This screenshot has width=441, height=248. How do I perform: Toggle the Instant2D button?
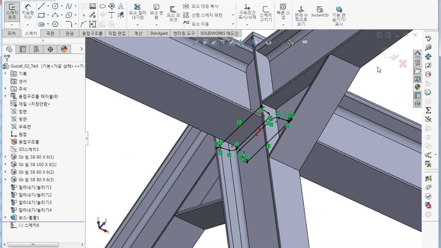click(320, 11)
